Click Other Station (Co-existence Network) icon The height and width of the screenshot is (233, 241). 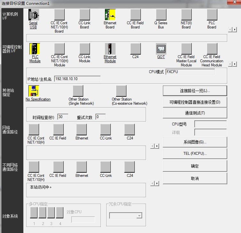(121, 91)
